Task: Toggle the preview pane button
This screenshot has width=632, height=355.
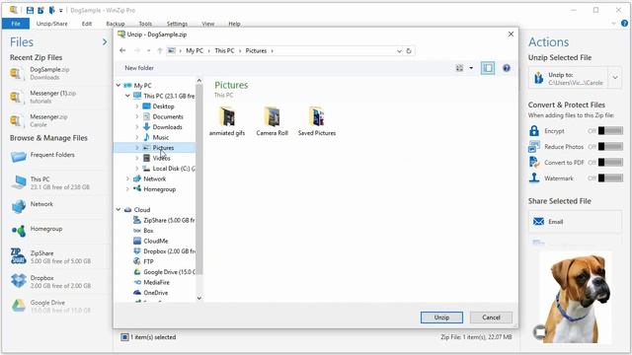Action: coord(488,68)
